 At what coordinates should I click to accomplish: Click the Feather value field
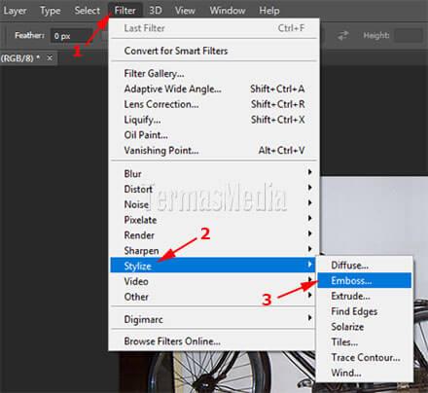coord(71,36)
